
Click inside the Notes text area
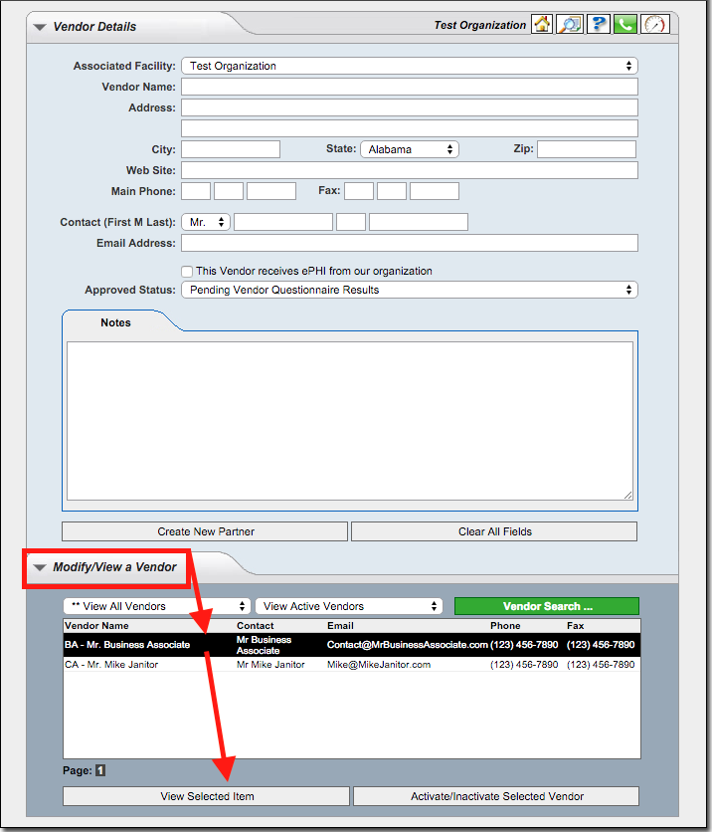point(350,421)
